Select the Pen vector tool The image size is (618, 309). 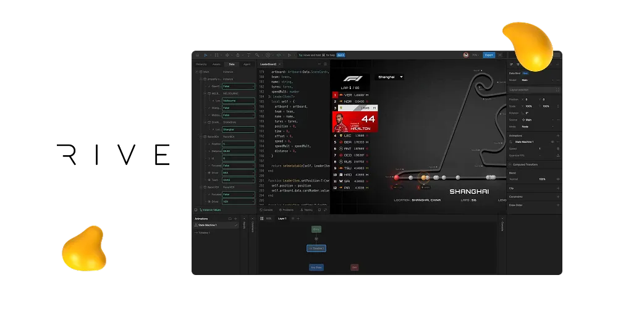227,55
